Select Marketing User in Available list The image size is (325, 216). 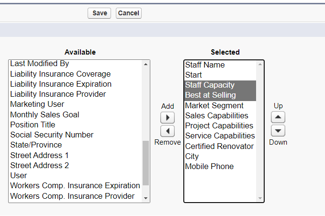pyautogui.click(x=37, y=104)
